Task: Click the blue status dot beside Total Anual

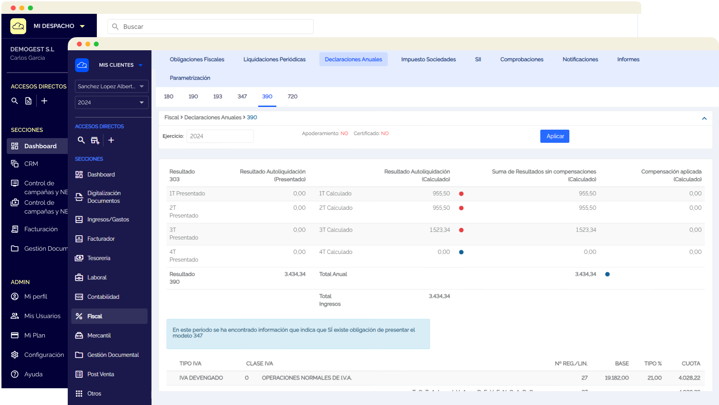Action: 607,274
